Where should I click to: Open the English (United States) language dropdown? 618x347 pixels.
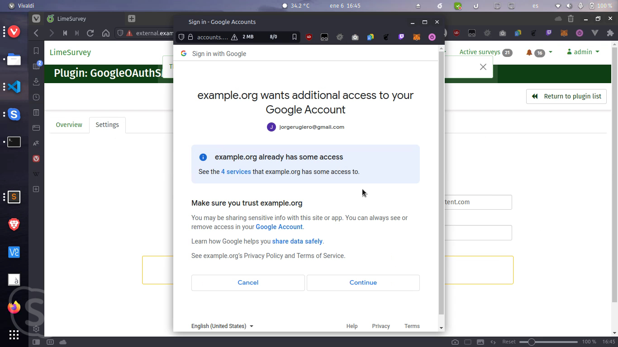point(222,326)
